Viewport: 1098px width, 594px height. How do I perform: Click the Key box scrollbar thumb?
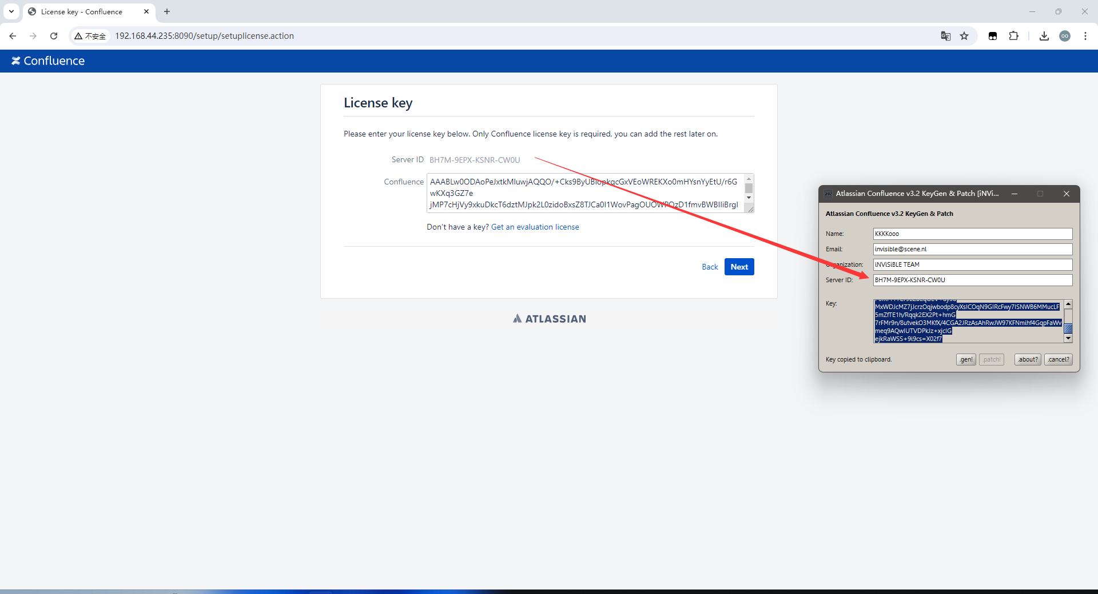tap(1068, 328)
